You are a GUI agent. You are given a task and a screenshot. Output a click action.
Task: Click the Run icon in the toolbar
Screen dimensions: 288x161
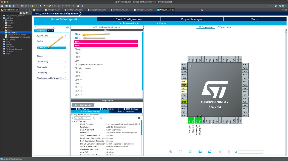(x=40, y=6)
